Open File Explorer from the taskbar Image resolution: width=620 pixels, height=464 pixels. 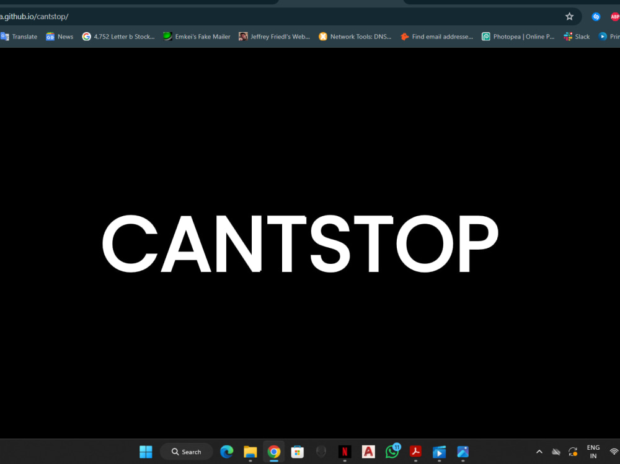click(x=250, y=452)
